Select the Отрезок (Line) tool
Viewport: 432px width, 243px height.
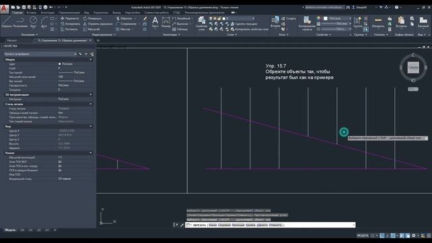click(x=6, y=22)
